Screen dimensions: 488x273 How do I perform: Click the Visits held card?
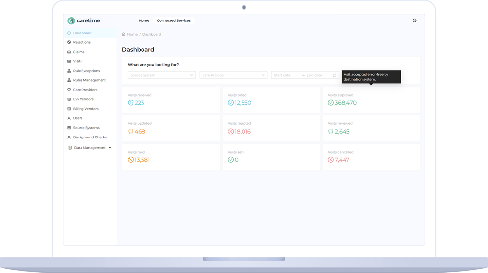[171, 157]
